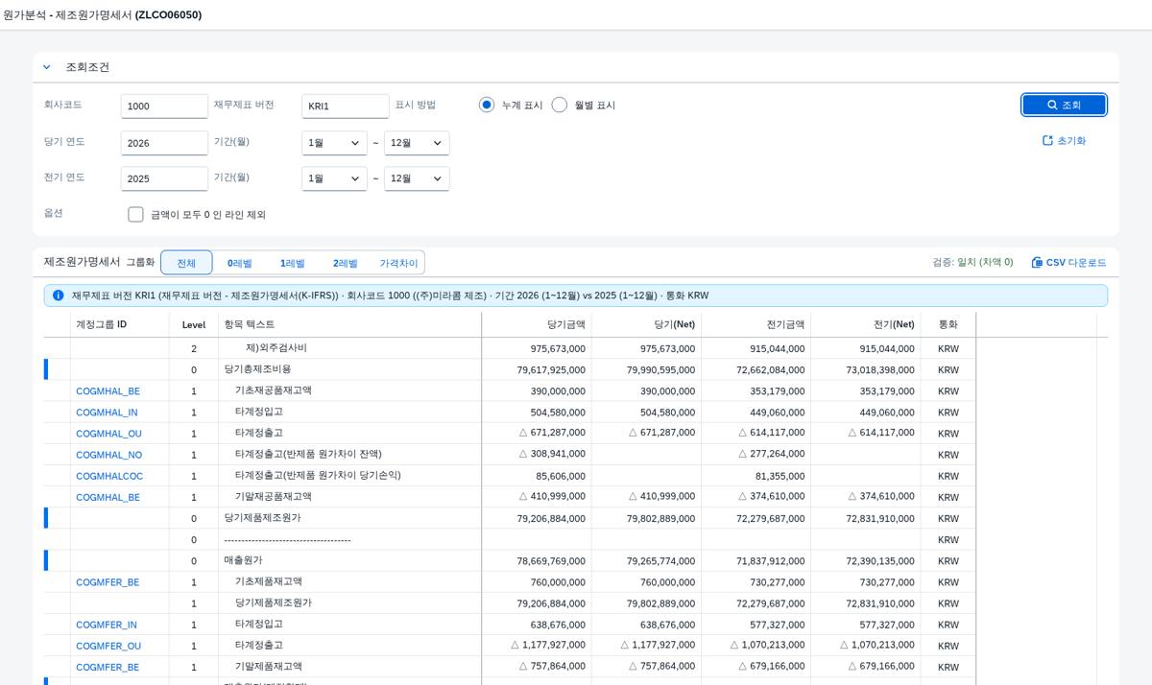Select the 2레벨 grouping tab
This screenshot has width=1152, height=685.
pos(345,263)
